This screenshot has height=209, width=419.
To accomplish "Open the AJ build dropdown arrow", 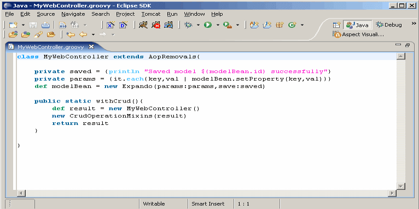I will (x=85, y=25).
